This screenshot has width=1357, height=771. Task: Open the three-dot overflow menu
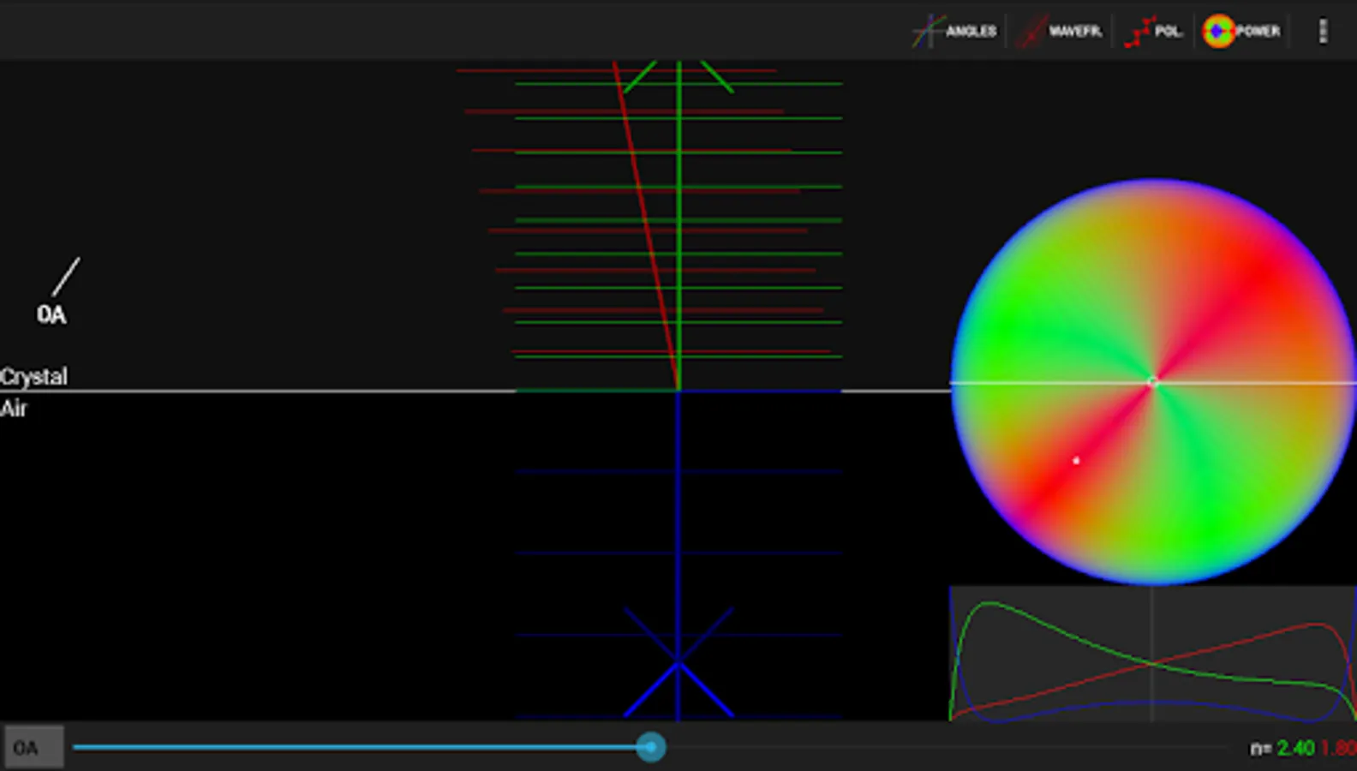(x=1323, y=31)
